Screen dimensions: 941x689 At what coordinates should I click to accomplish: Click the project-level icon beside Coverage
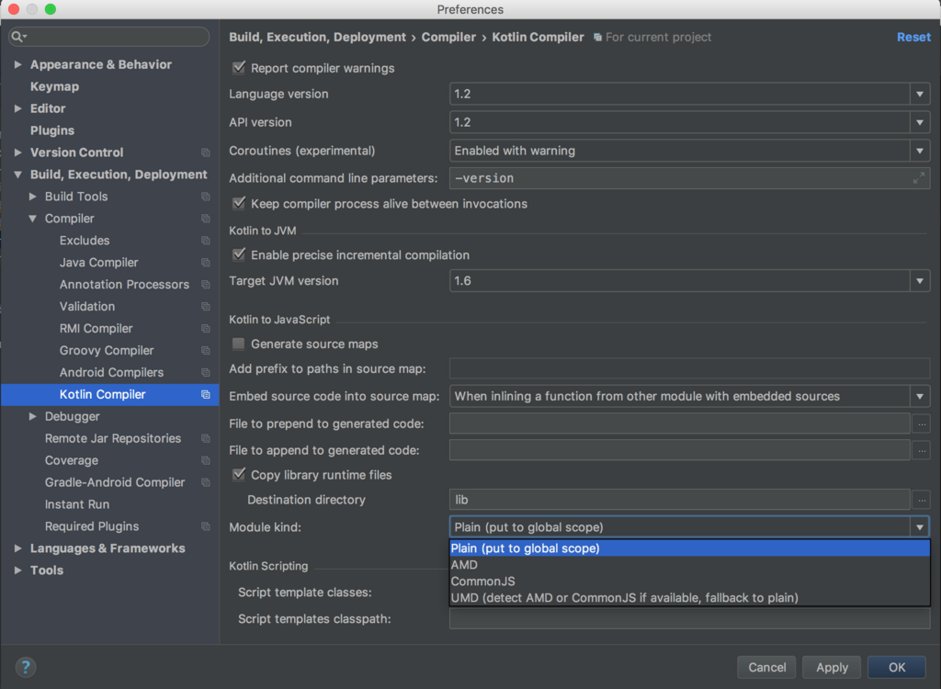pyautogui.click(x=205, y=460)
